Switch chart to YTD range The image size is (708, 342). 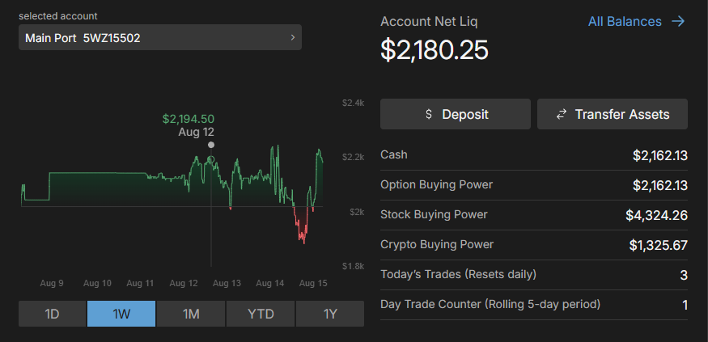coord(261,314)
